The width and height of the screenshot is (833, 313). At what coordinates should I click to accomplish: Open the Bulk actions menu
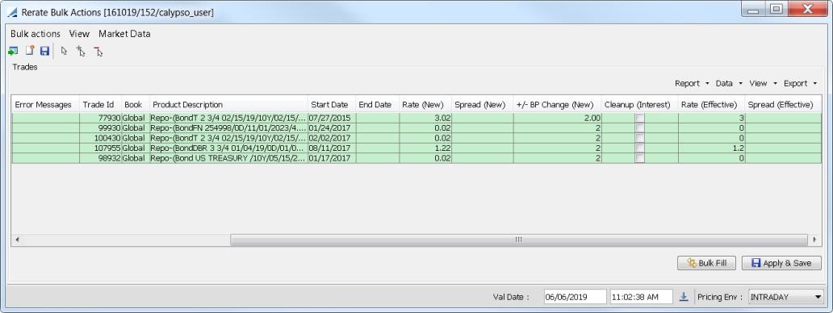(36, 33)
